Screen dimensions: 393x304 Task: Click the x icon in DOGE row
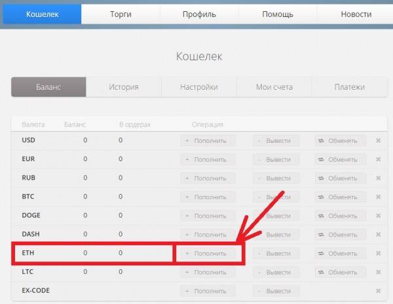click(378, 216)
